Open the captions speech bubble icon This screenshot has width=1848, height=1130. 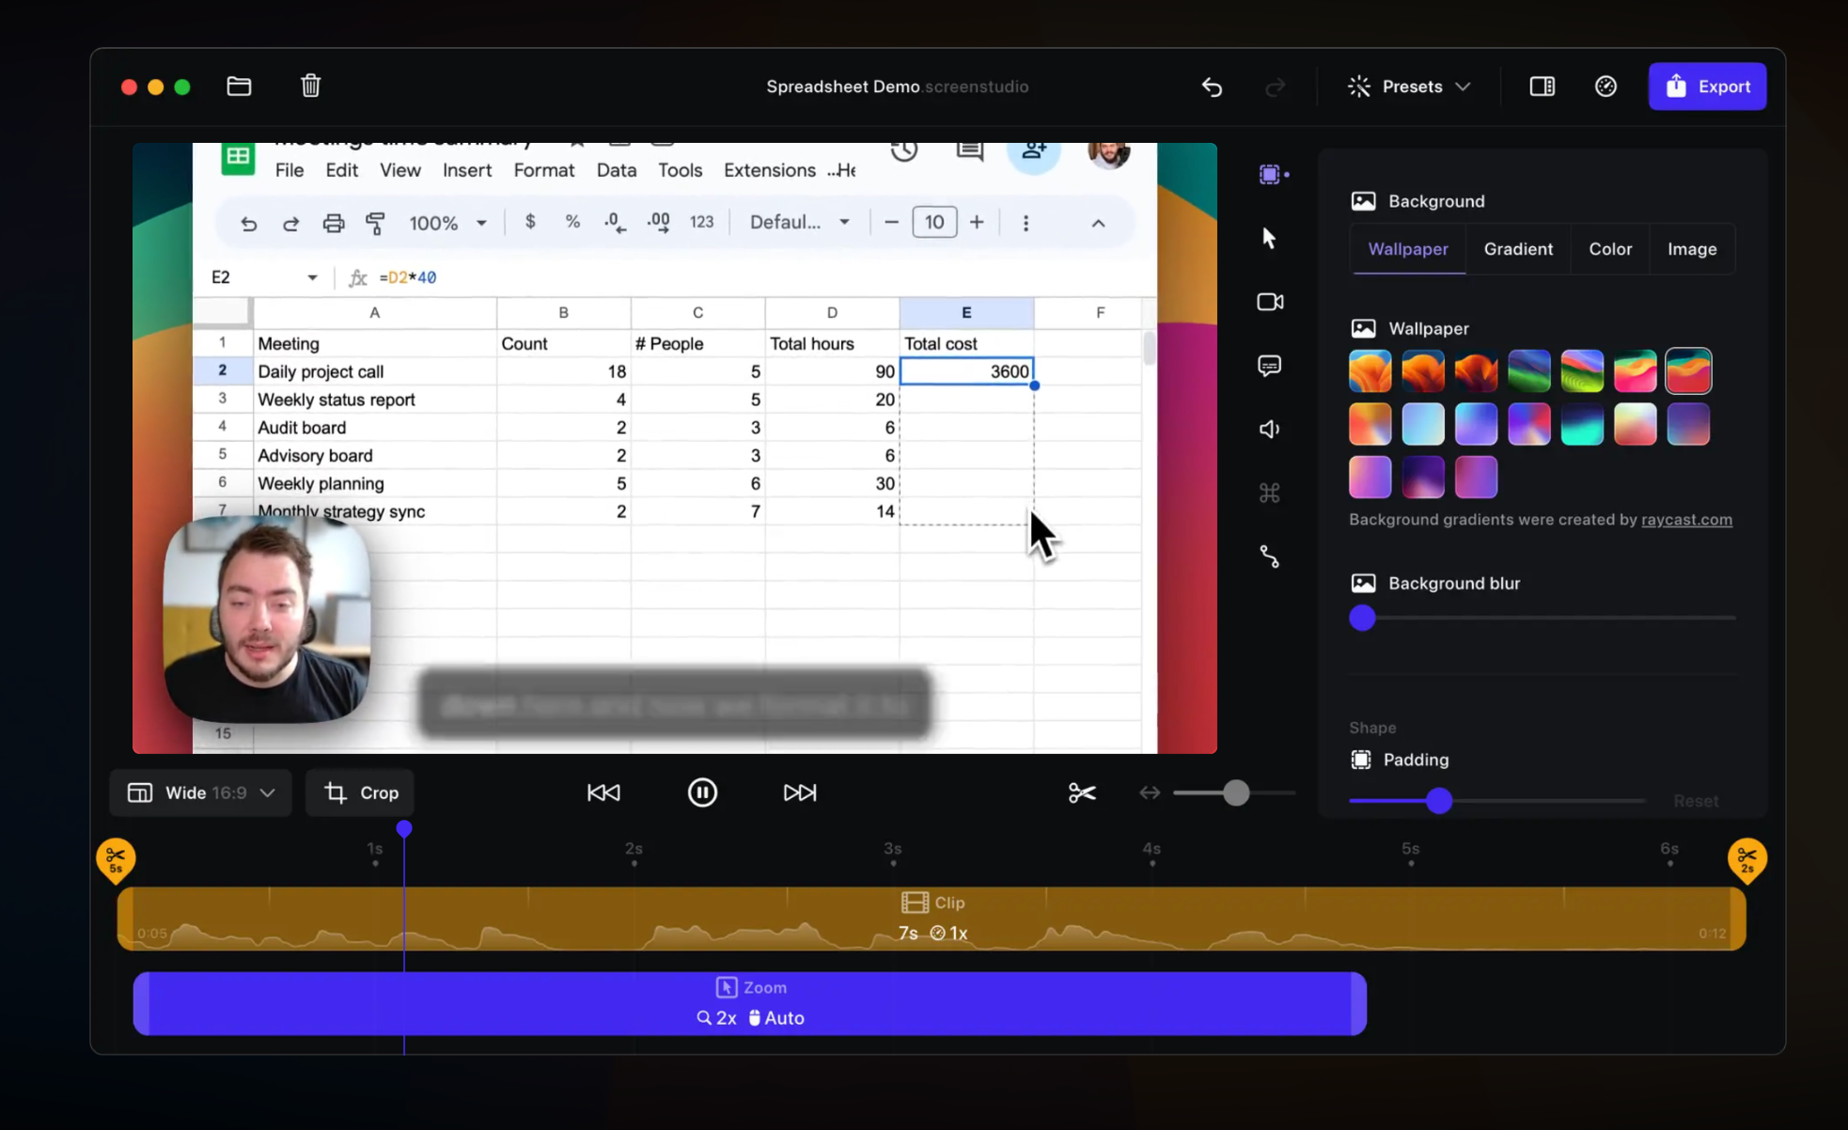tap(1269, 366)
